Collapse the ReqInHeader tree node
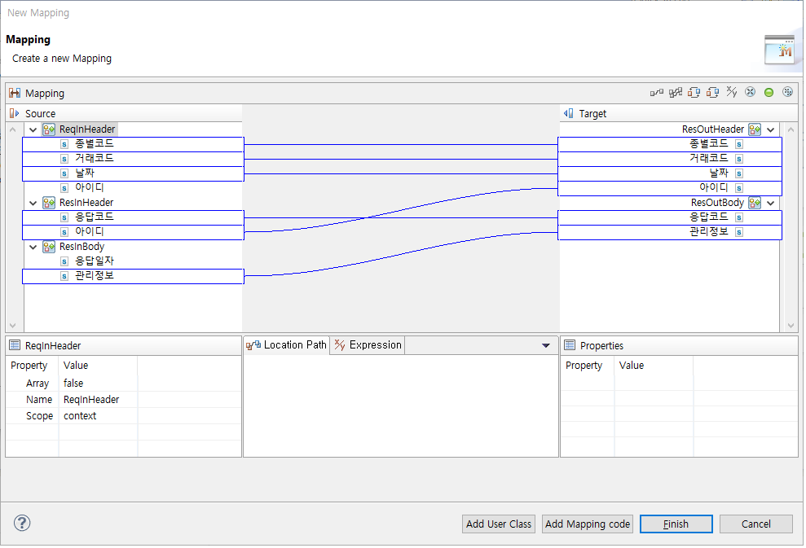Screen dimensions: 806x548 click(x=33, y=129)
